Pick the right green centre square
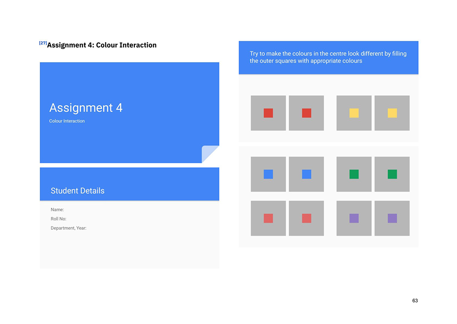The width and height of the screenshot is (457, 324). [392, 174]
